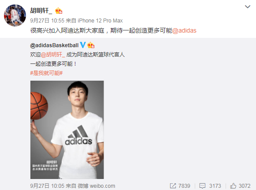Open @adidasBasketball account name
Screen dimensions: 256x190
coord(54,45)
